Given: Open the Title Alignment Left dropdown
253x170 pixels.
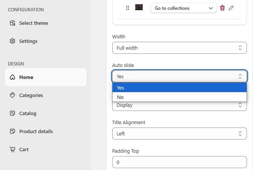Looking at the screenshot, I should click(179, 134).
